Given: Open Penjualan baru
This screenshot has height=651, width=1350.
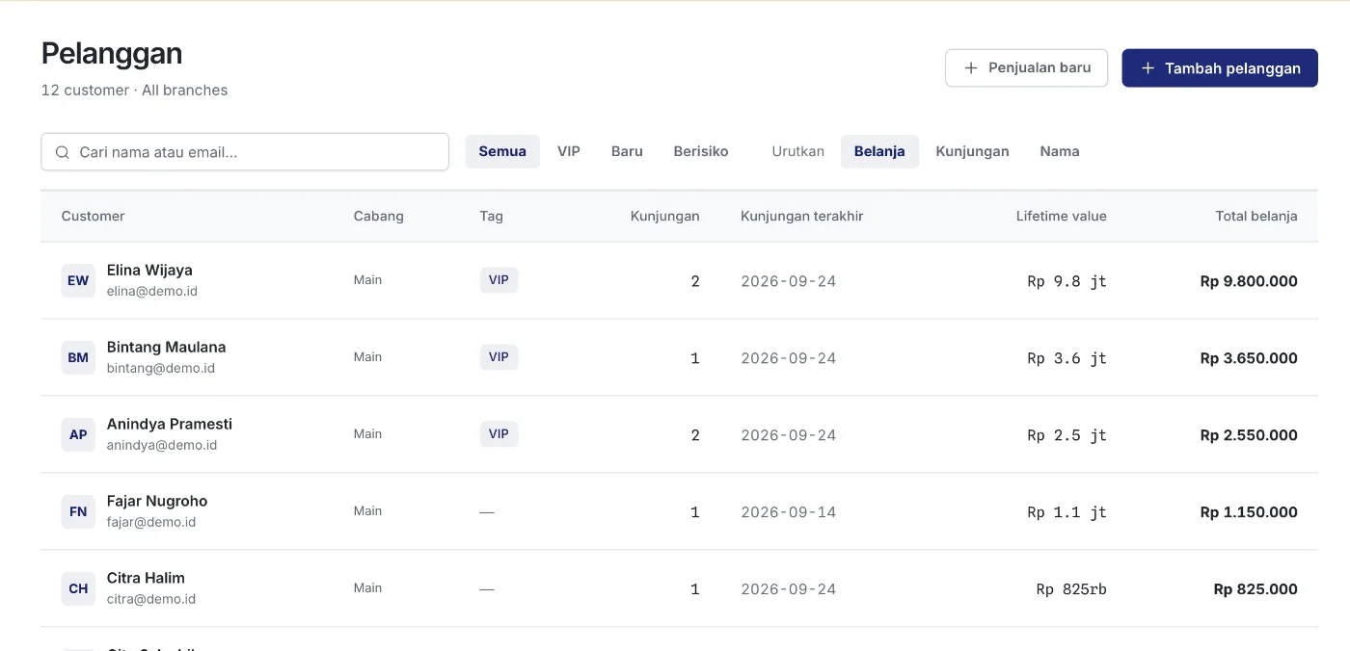Looking at the screenshot, I should click(x=1026, y=68).
